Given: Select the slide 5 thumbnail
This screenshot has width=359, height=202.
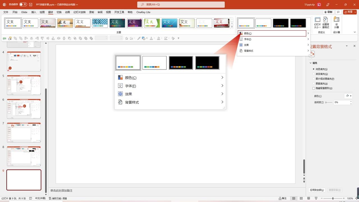Looking at the screenshot, I should 24,85.
